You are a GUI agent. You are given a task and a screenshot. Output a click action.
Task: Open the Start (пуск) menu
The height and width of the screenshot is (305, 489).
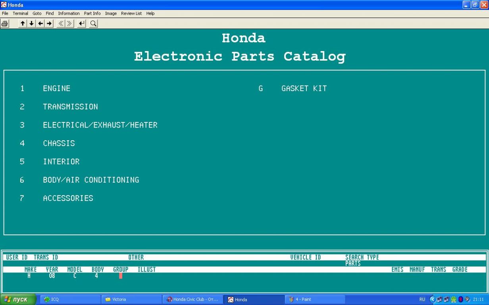(x=18, y=299)
